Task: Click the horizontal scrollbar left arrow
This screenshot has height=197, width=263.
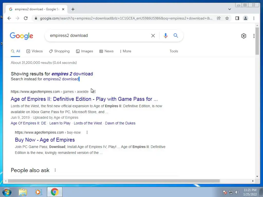Action: tap(6, 181)
